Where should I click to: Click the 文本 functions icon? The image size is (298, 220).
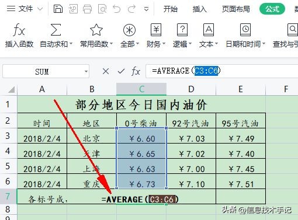click(209, 30)
